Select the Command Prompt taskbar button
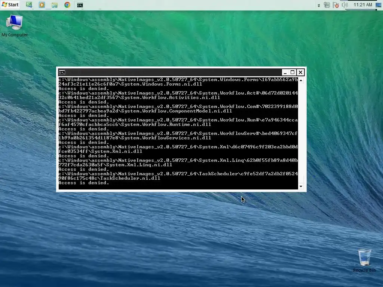Viewport: 383px width, 287px height. (x=80, y=5)
